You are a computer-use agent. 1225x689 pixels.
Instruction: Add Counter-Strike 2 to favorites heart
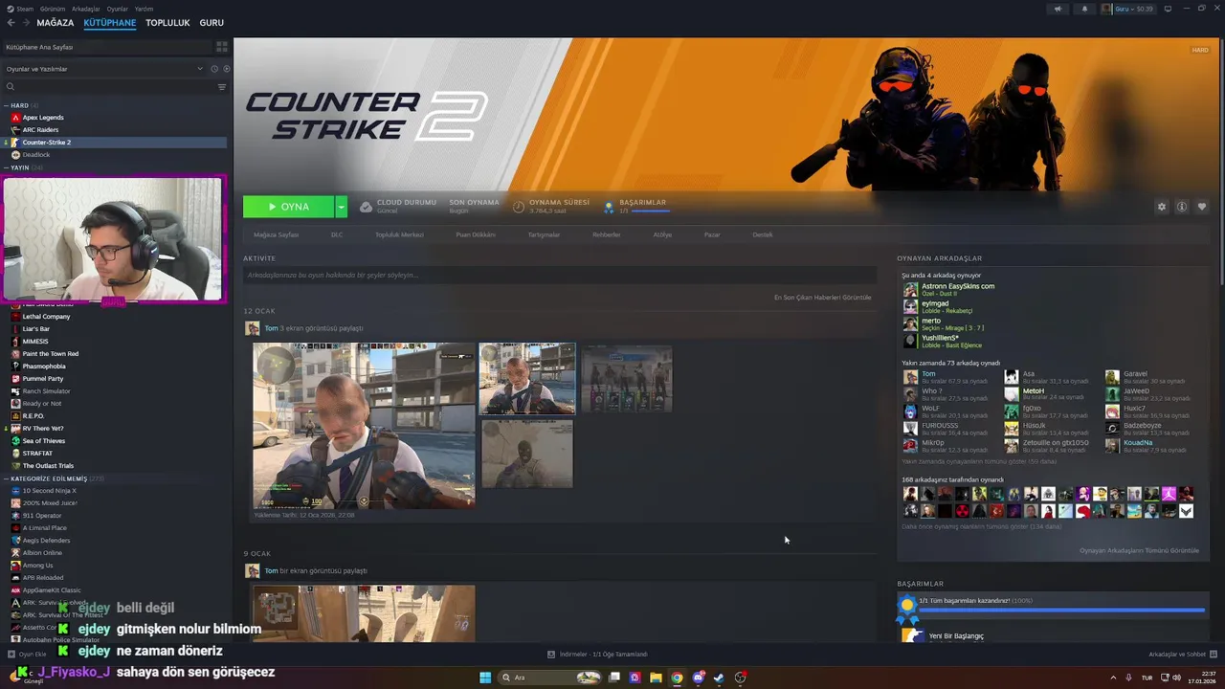pos(1202,207)
